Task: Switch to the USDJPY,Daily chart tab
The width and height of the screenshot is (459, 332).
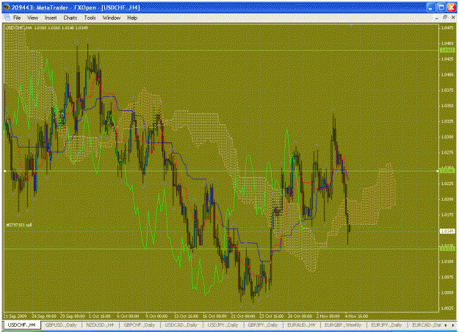Action: (x=223, y=325)
